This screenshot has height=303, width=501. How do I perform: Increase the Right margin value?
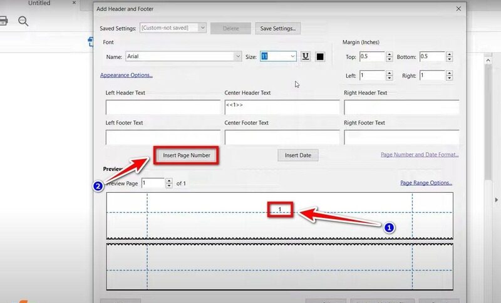coord(449,73)
